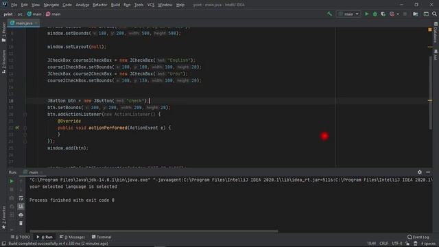Collapse the code fold at addActionListener line

tap(25, 115)
